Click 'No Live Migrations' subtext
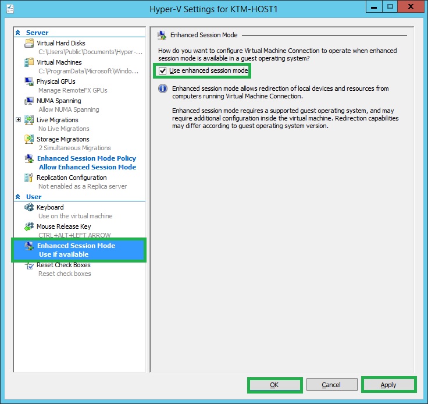The width and height of the screenshot is (428, 404). (x=64, y=129)
